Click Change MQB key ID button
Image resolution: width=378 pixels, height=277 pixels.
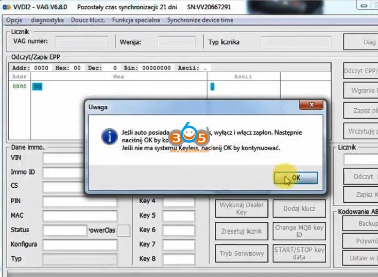[299, 231]
